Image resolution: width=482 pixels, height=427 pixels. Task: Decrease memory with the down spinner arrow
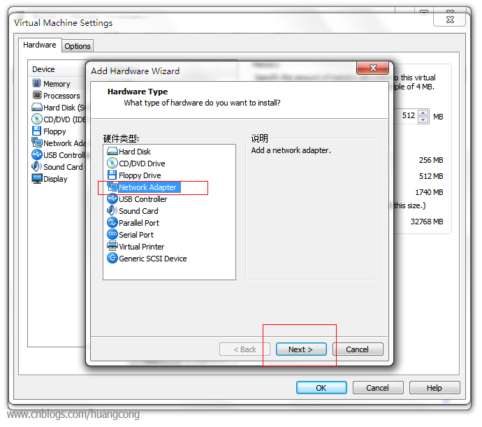coord(423,120)
